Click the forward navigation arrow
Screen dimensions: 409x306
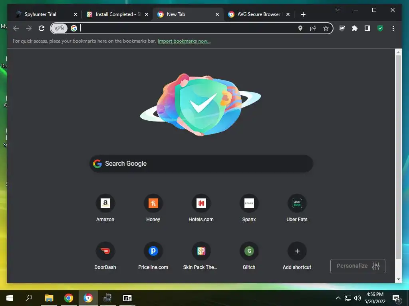click(29, 28)
